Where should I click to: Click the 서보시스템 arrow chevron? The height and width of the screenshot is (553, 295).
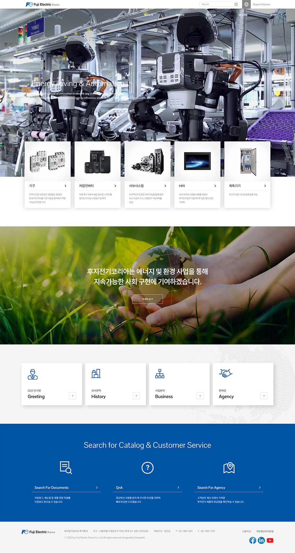(165, 186)
